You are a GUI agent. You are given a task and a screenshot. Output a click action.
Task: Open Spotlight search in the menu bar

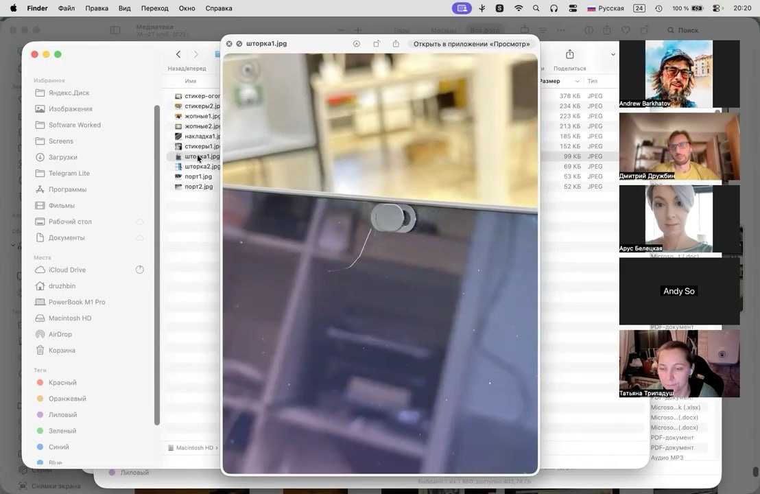[x=536, y=8]
